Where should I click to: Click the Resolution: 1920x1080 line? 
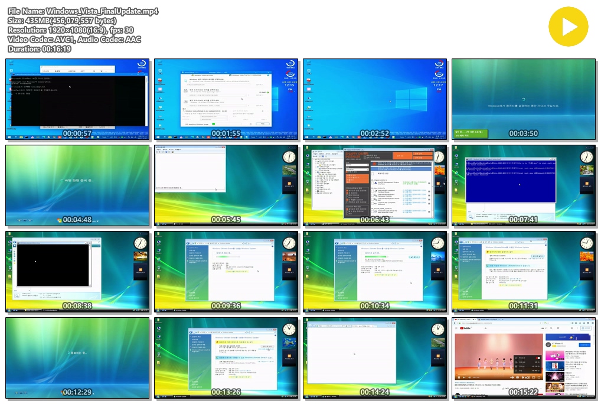pos(70,30)
